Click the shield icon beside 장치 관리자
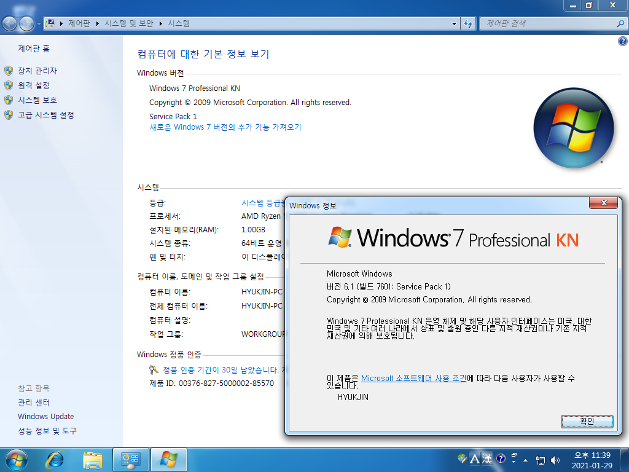This screenshot has width=629, height=472. coord(9,71)
